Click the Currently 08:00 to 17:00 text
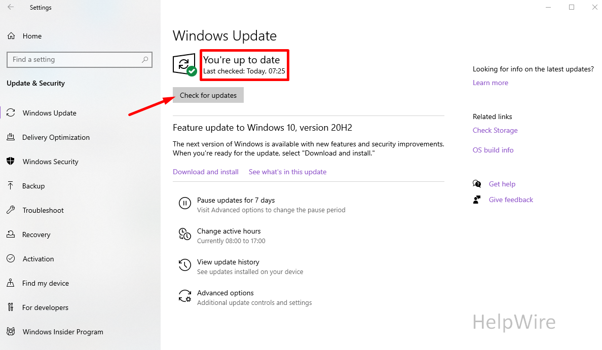This screenshot has width=602, height=350. click(231, 241)
